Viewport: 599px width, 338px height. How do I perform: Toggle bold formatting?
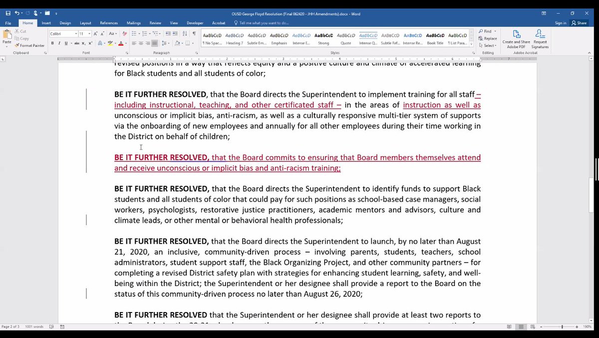(x=52, y=43)
